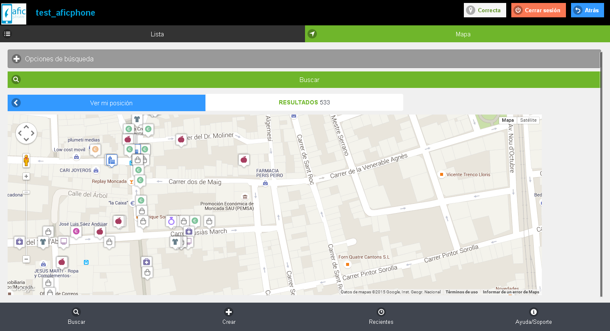This screenshot has width=610, height=331.
Task: Click the aficphone logo
Action: tap(14, 14)
